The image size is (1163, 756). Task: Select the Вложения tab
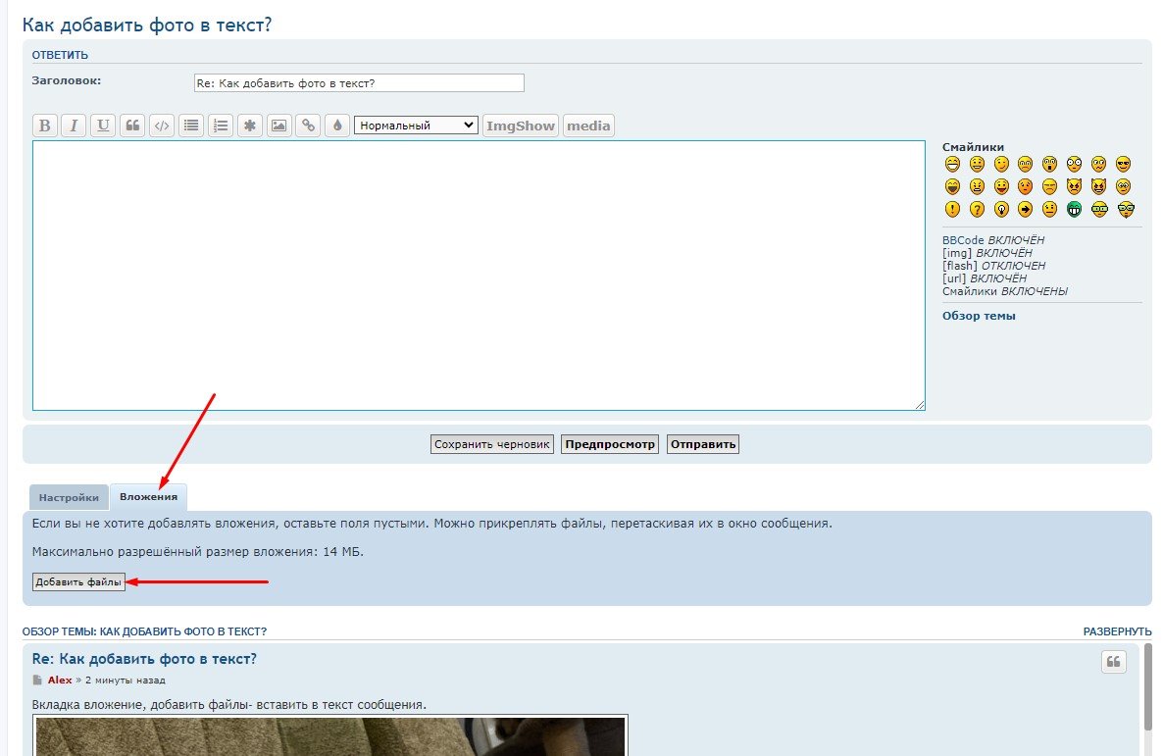(148, 497)
